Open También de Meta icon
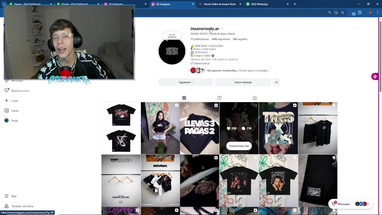This screenshot has width=382, height=215. pos(7,206)
